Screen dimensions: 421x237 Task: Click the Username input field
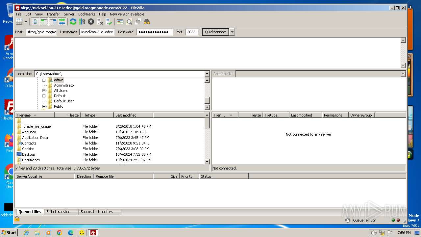pyautogui.click(x=97, y=32)
